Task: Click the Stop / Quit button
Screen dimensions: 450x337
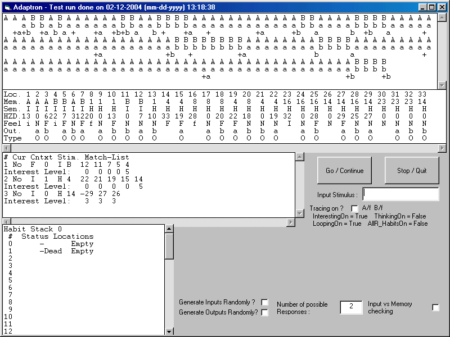Action: coord(412,171)
